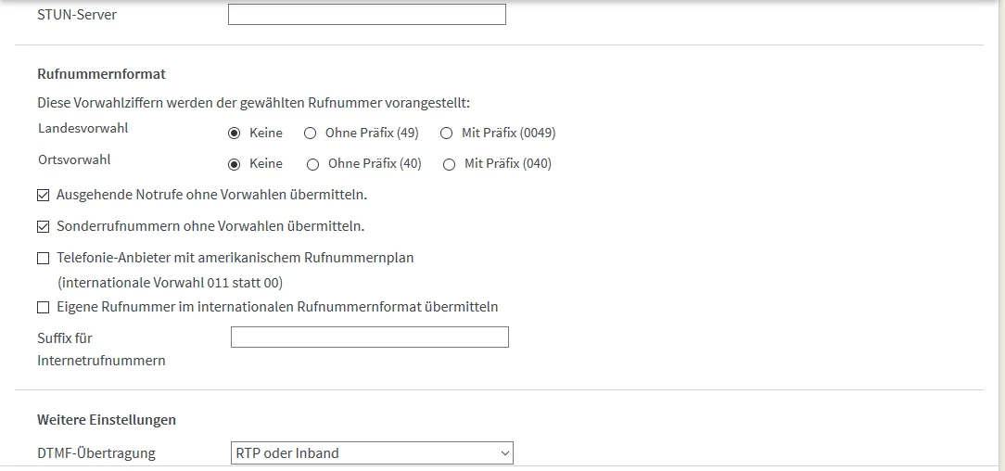Click the Ortsvorwahl row label
The height and width of the screenshot is (471, 1005).
coord(74,159)
